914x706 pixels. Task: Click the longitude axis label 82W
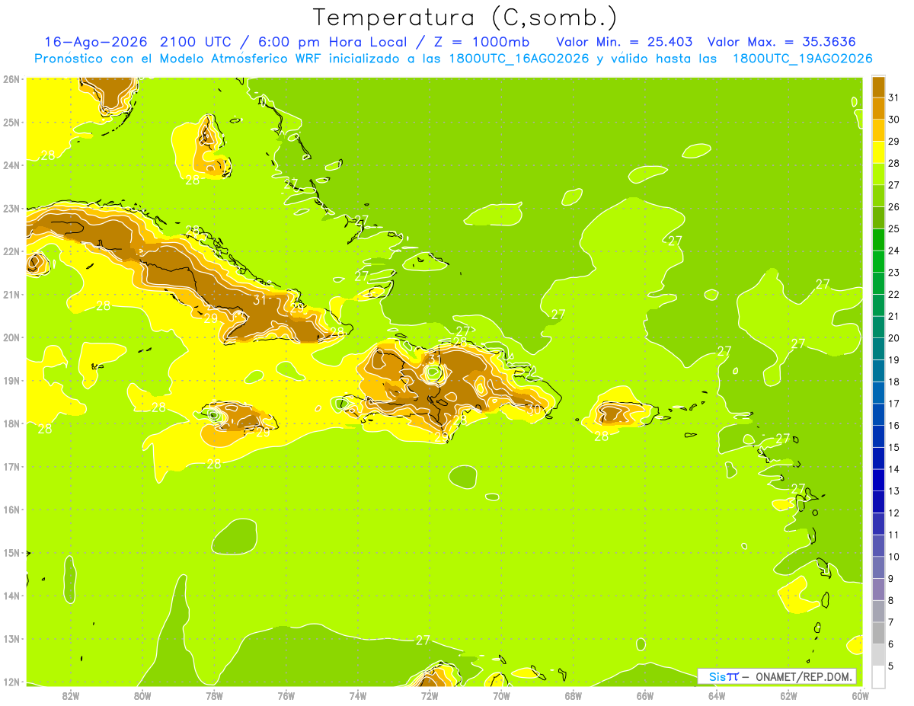tap(70, 695)
